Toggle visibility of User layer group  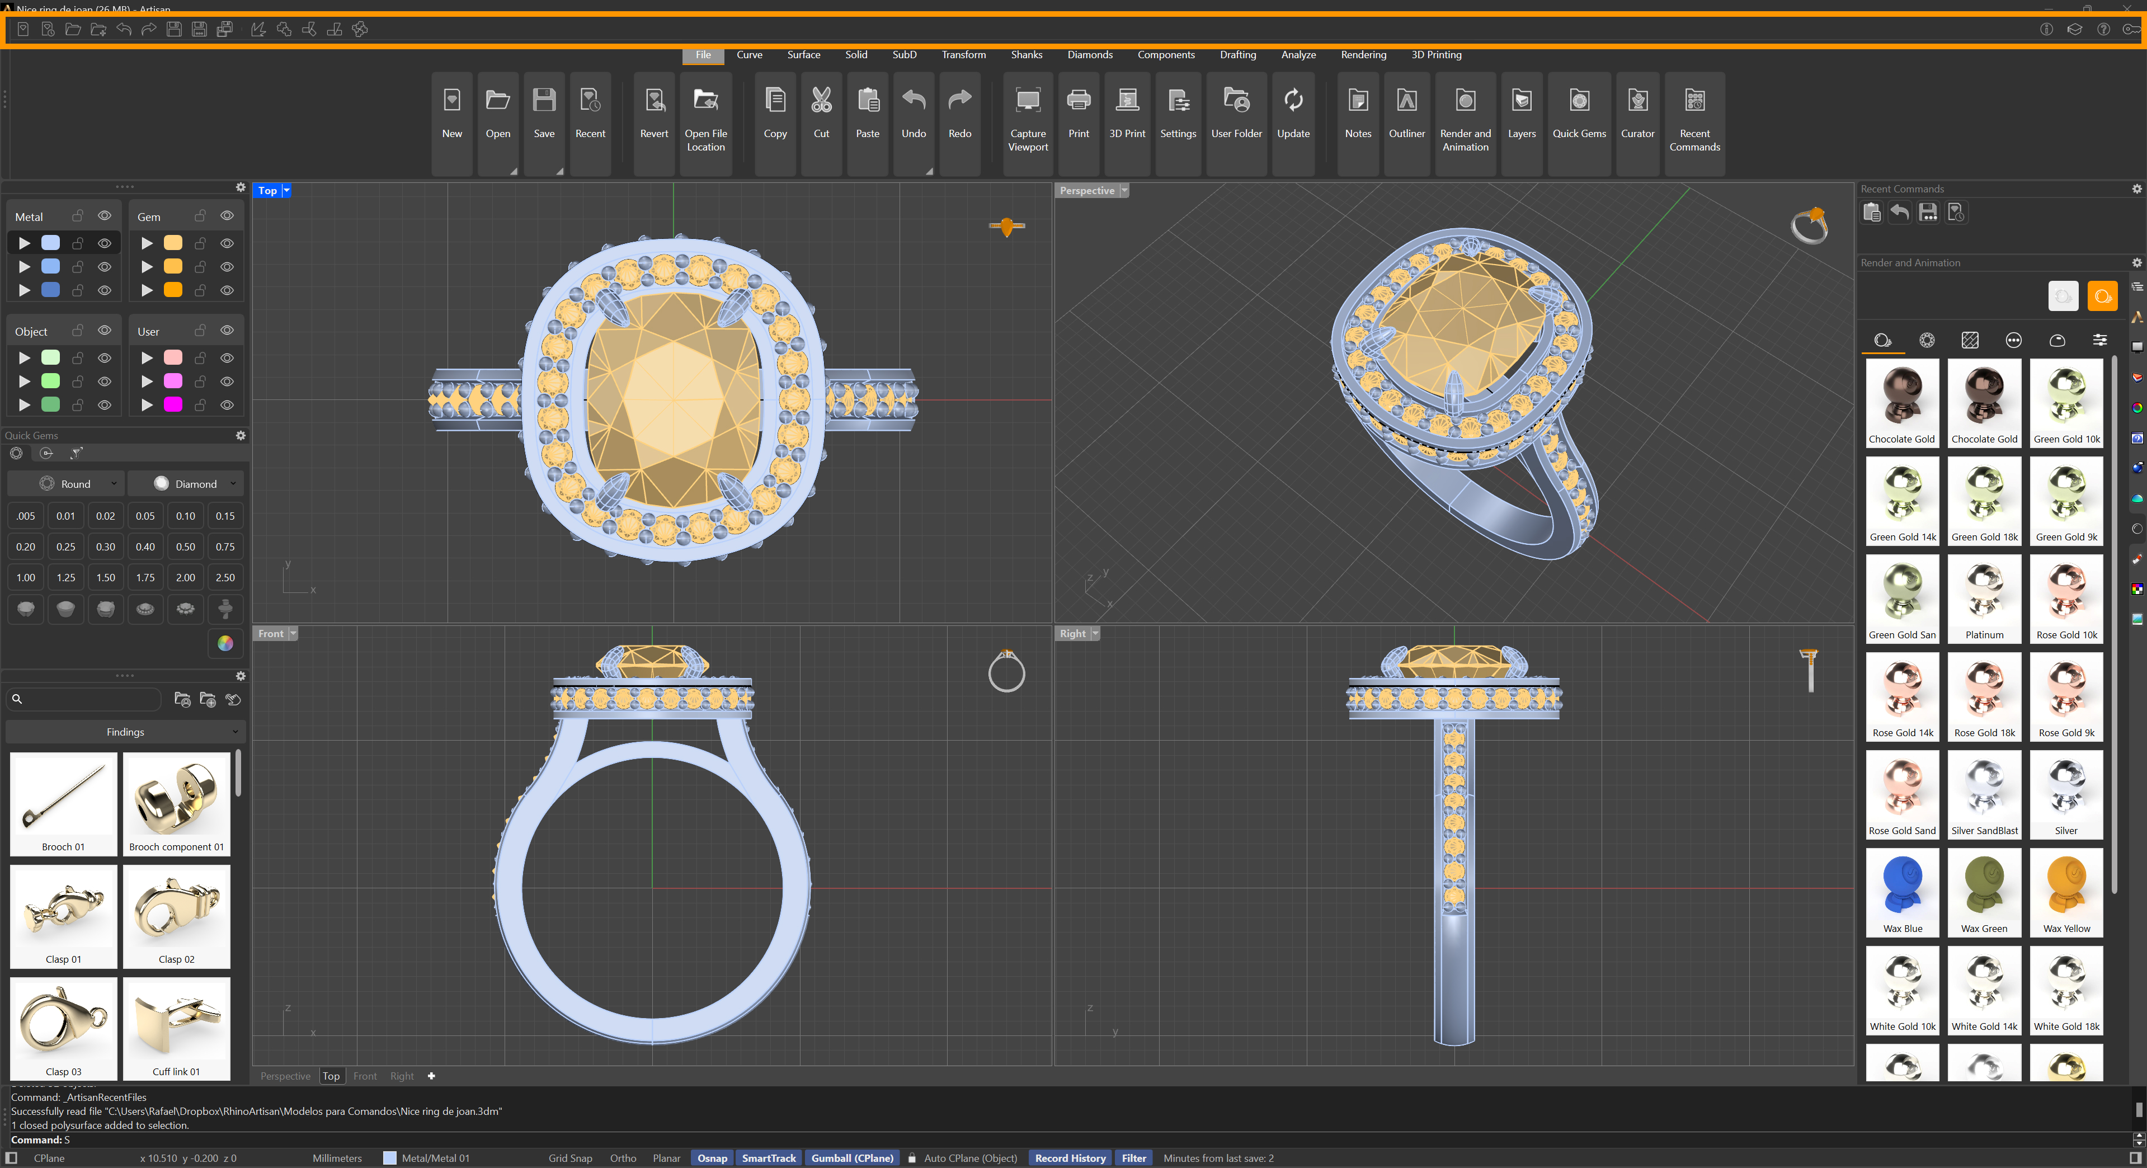227,331
